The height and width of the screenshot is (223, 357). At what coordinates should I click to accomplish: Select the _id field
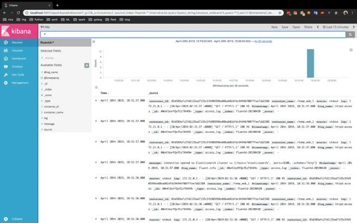[46, 84]
